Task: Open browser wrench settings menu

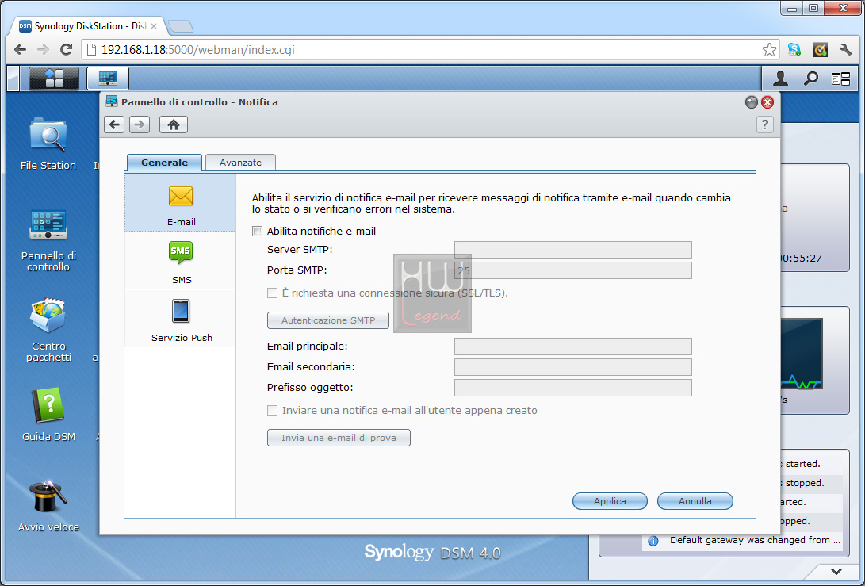Action: click(x=846, y=50)
